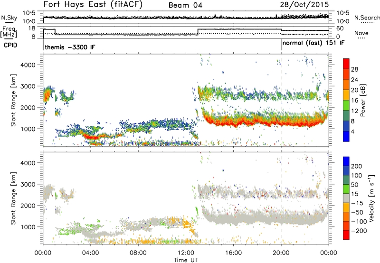Viewport: 380px width, 263px height.
Task: Click the '200' tick on Velocity scale
Action: 357,166
